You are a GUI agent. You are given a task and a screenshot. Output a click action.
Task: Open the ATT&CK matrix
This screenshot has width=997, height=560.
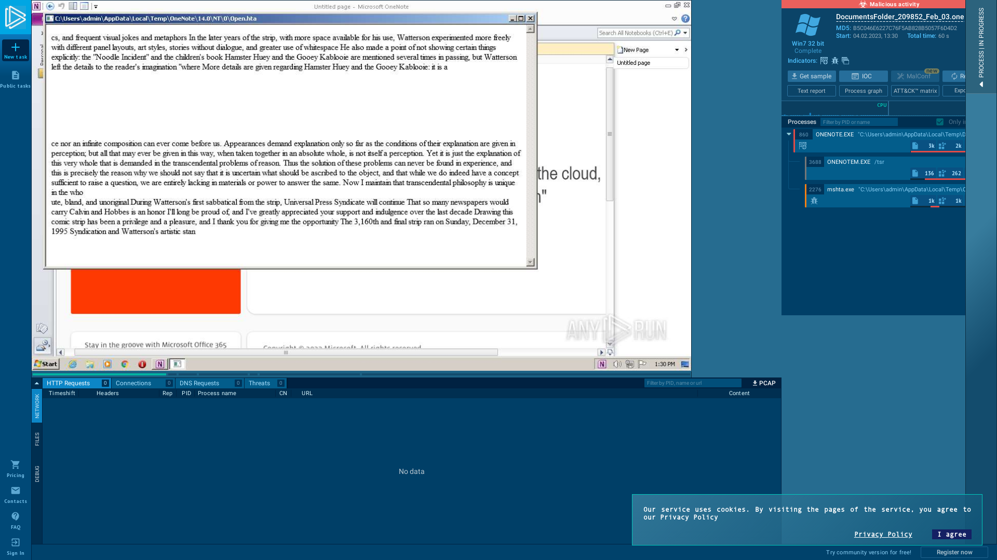(915, 91)
